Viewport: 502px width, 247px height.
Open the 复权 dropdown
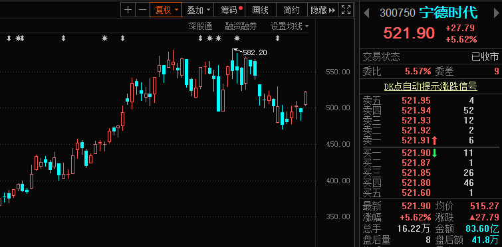tap(166, 10)
